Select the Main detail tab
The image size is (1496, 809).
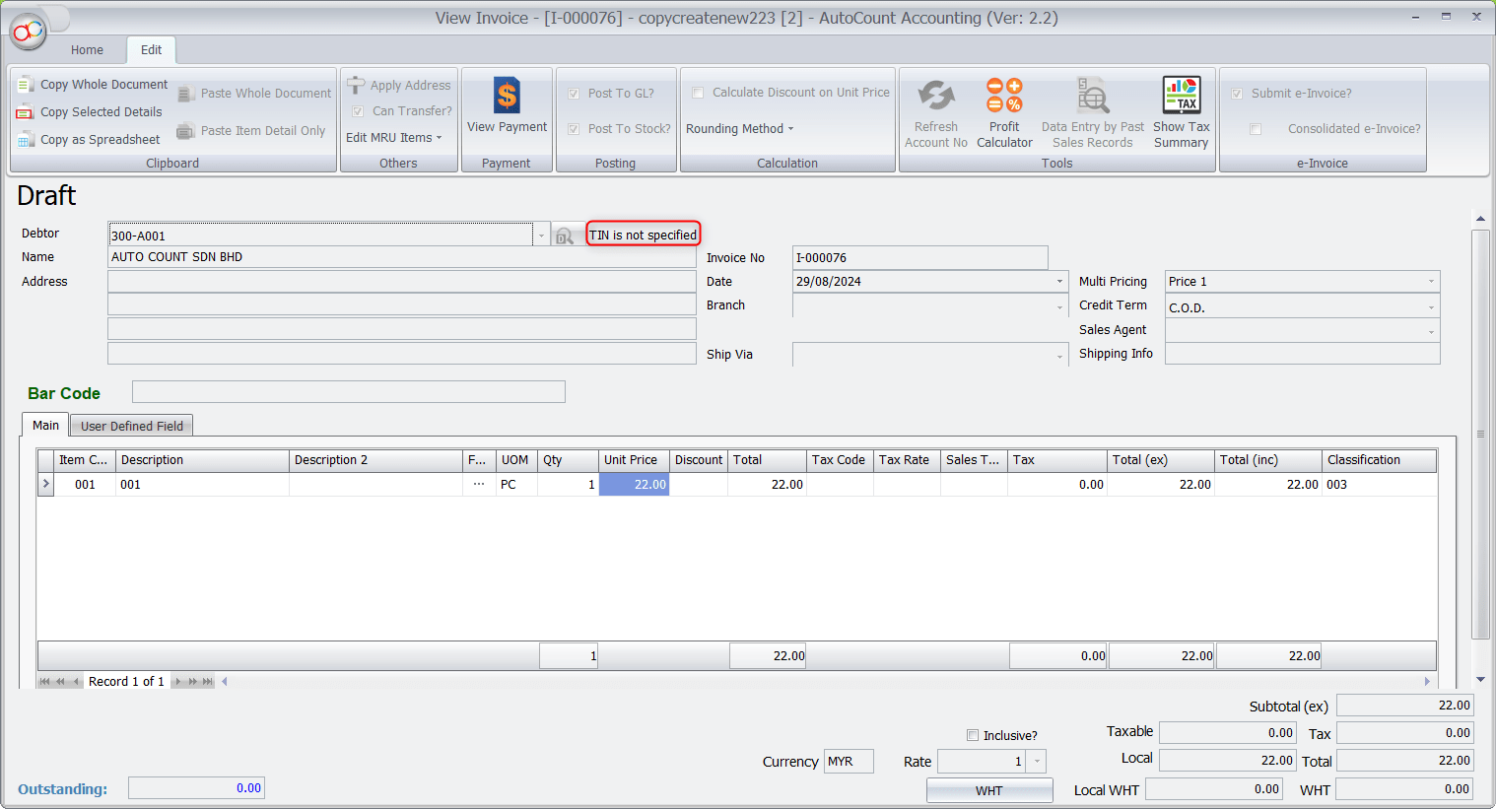[45, 425]
